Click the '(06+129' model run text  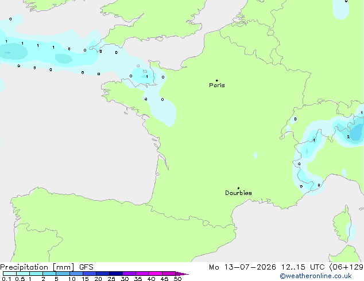tap(346, 267)
